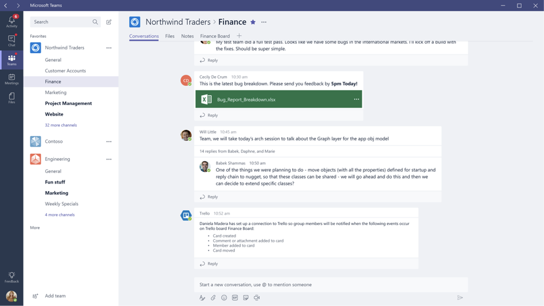
Task: Open the Finance Board tab
Action: coord(215,36)
